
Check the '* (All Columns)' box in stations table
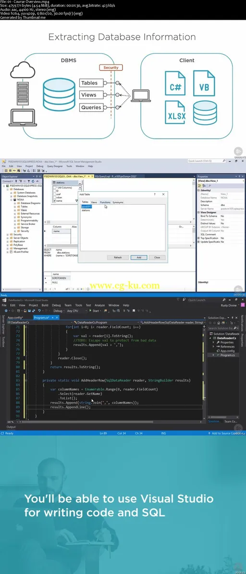54,187
